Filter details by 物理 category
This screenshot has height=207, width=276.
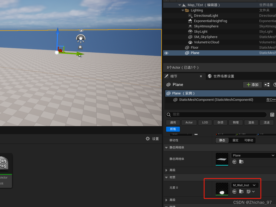(236, 122)
